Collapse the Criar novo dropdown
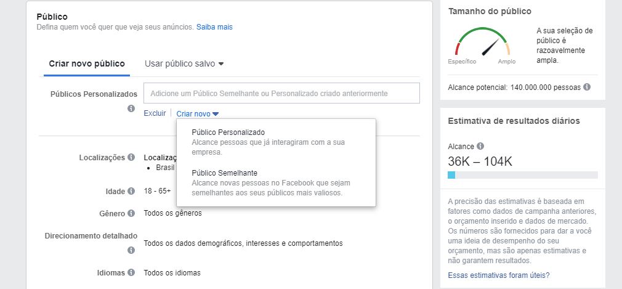622x289 pixels. pyautogui.click(x=197, y=113)
